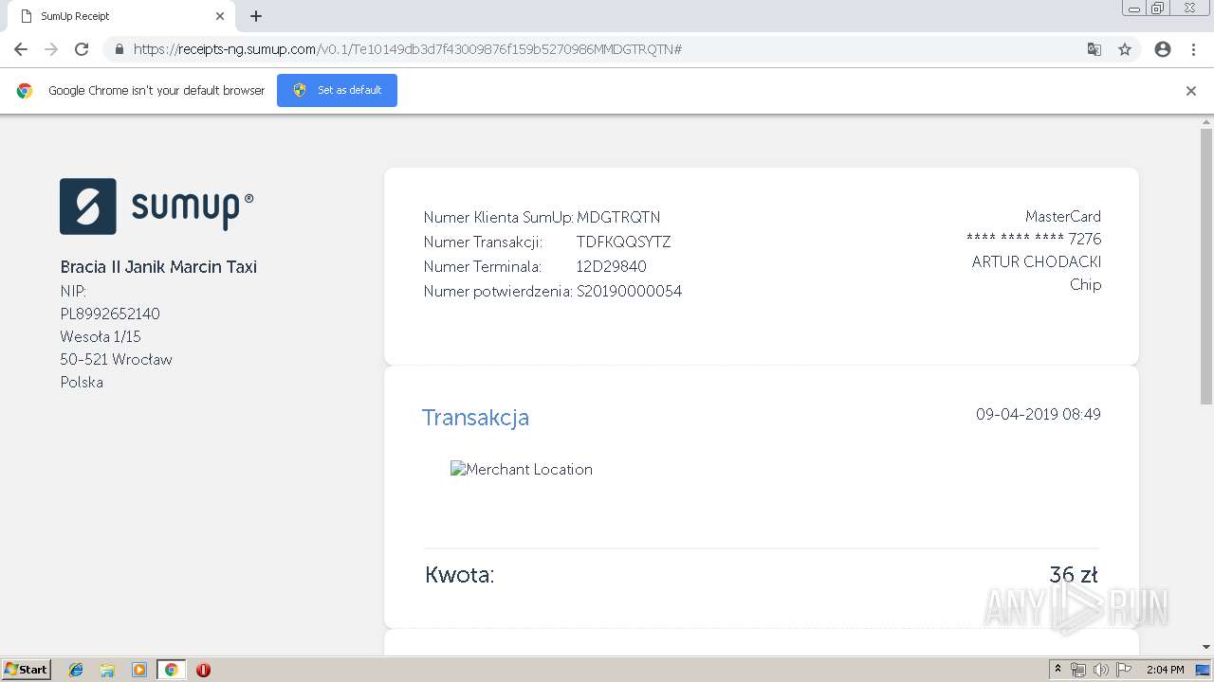This screenshot has height=682, width=1214.
Task: Show hidden tray icons arrow
Action: [1058, 670]
